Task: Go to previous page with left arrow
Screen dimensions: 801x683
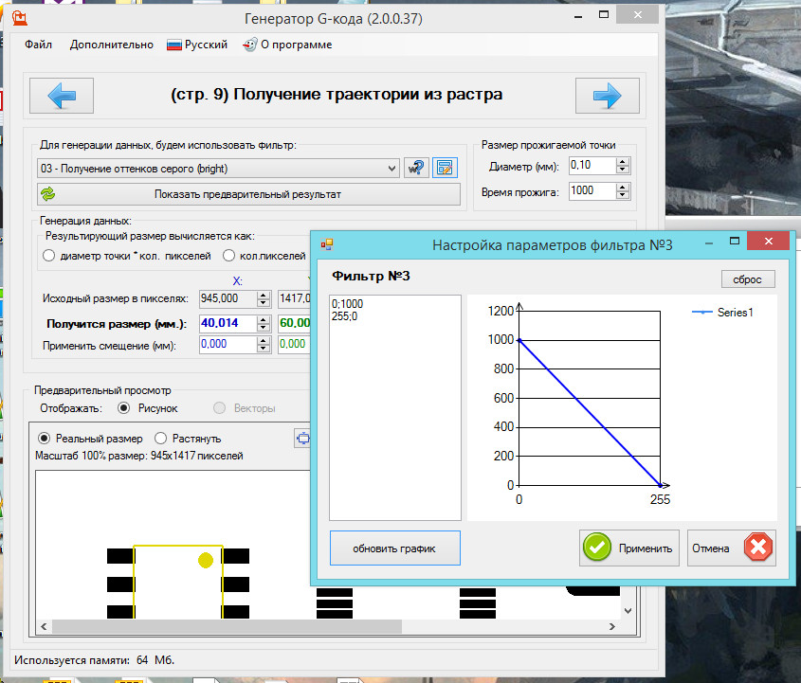Action: point(62,96)
